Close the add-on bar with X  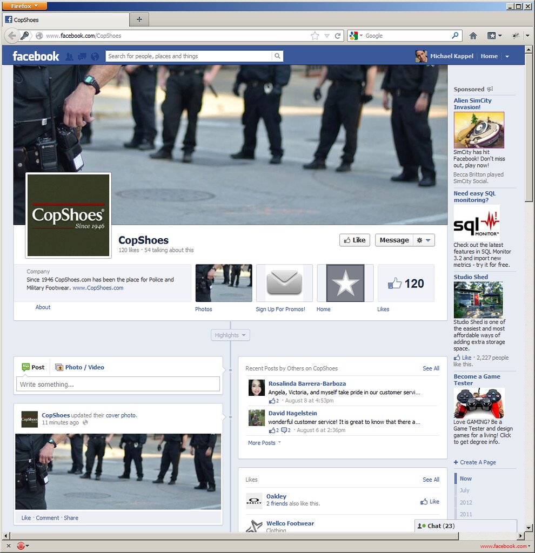point(9,546)
